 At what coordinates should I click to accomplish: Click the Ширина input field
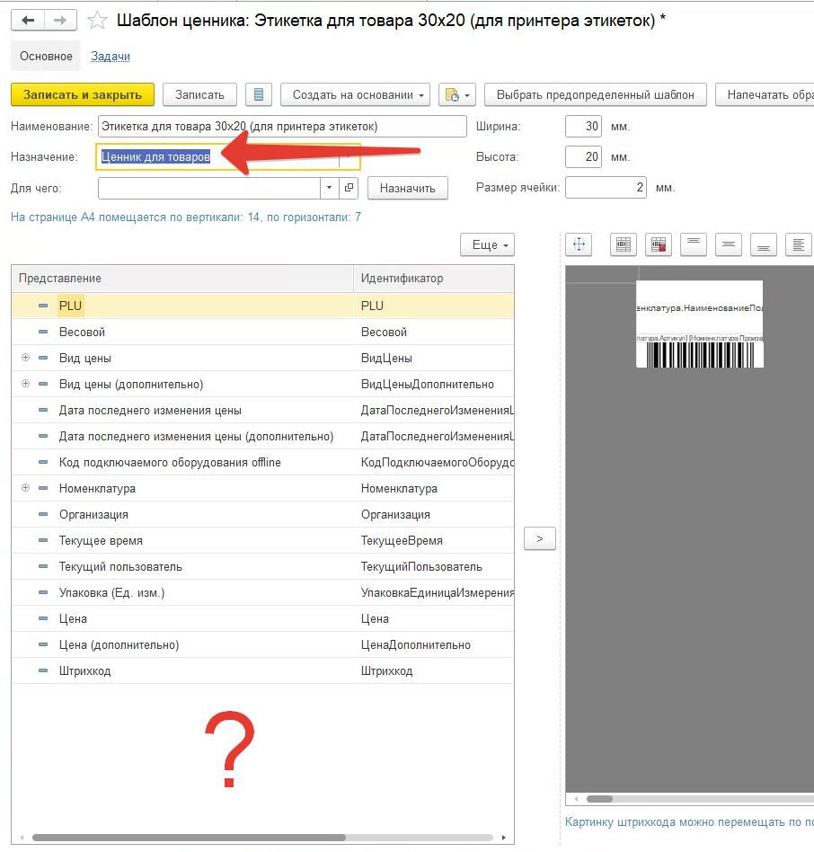click(x=583, y=127)
